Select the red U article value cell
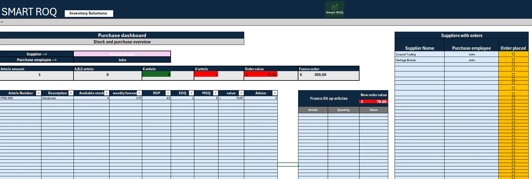532x179 pixels. pyautogui.click(x=206, y=74)
